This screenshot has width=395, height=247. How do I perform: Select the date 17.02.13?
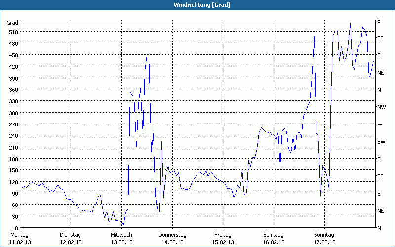tap(325, 242)
